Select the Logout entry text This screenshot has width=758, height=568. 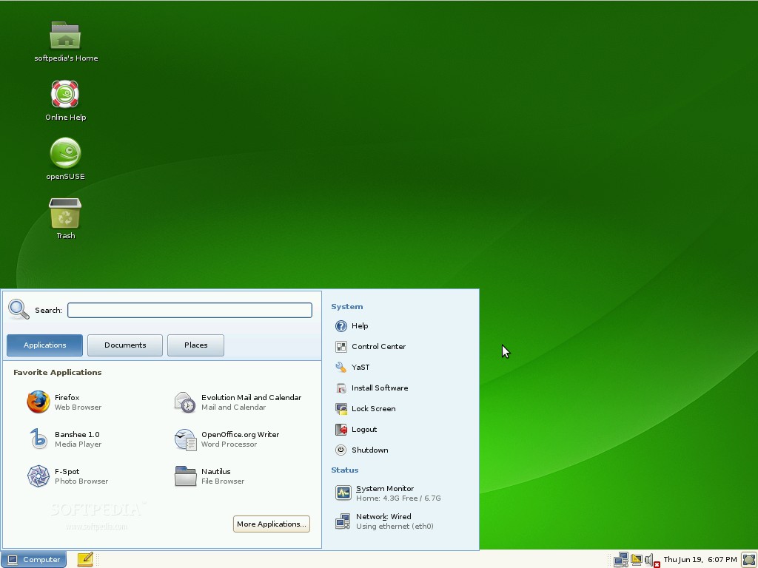click(364, 430)
